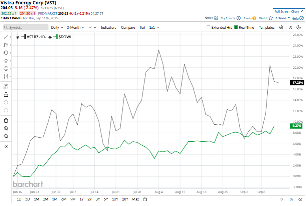Image resolution: width=306 pixels, height=206 pixels.
Task: Select the trend line drawing tool
Action: pyautogui.click(x=6, y=37)
